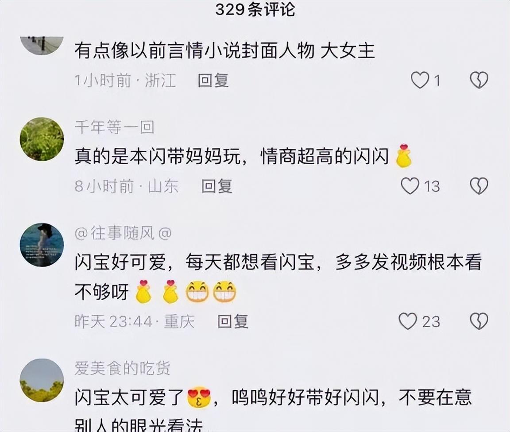510x432 pixels.
Task: Open username 爱美食的吃货
Action: click(122, 368)
